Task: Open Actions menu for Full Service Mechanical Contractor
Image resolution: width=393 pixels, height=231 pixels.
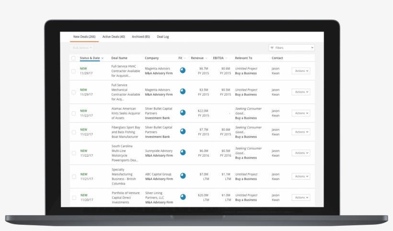Action: click(x=301, y=92)
